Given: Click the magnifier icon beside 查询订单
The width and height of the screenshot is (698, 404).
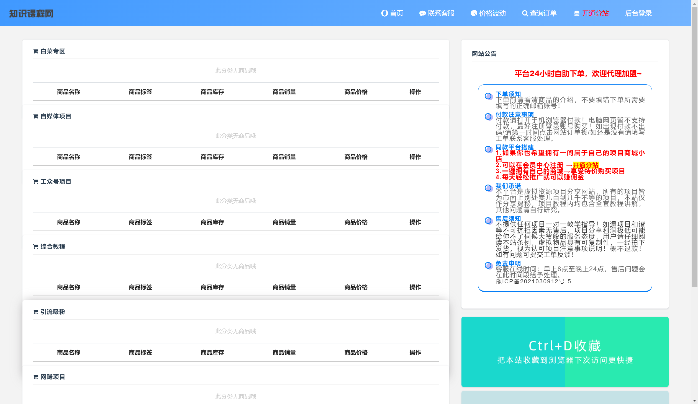Looking at the screenshot, I should (x=525, y=13).
